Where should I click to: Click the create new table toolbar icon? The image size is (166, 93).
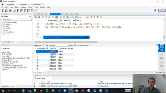tap(18, 10)
